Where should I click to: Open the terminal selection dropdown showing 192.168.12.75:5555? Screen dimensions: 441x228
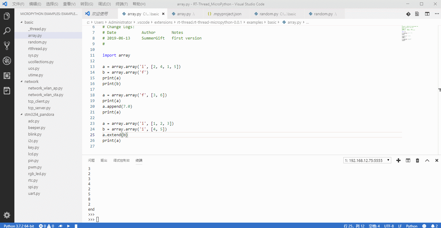(367, 160)
